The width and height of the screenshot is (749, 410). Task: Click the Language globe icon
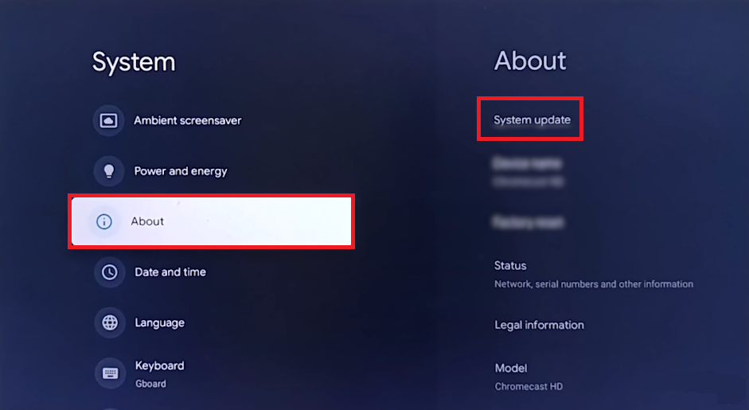pyautogui.click(x=109, y=323)
